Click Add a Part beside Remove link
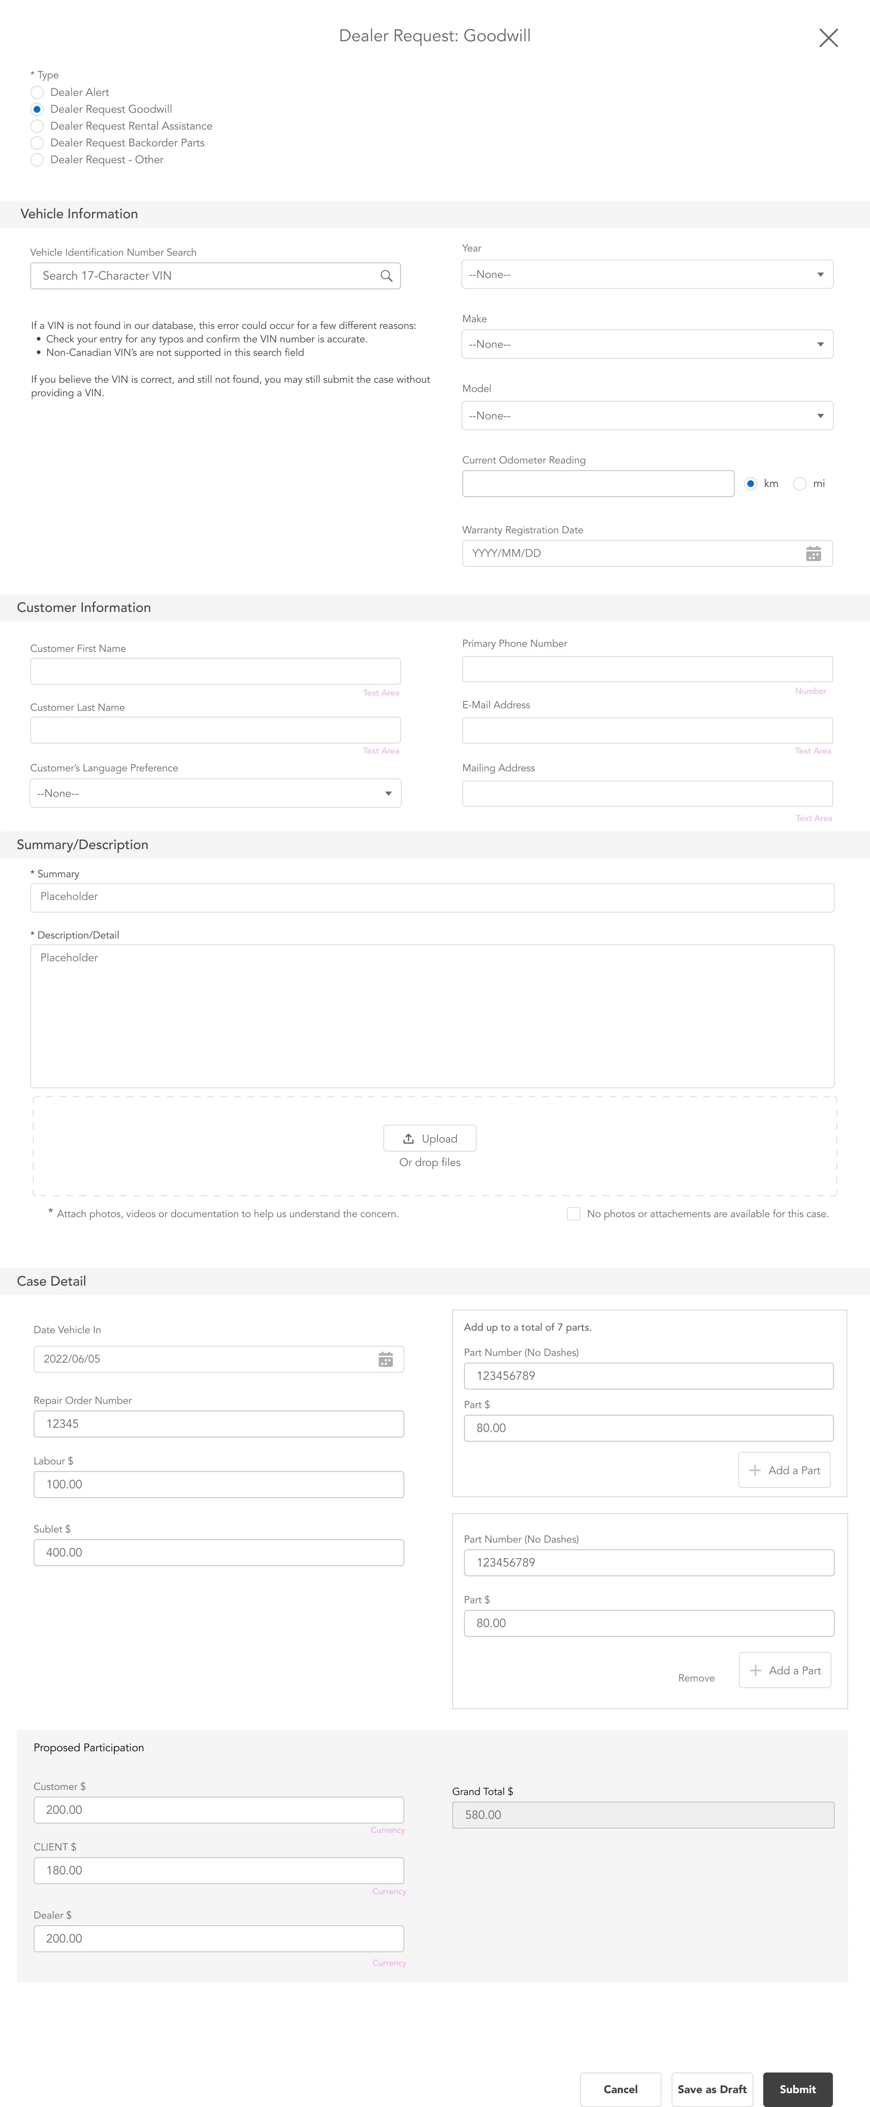The image size is (870, 2107). tap(785, 1670)
